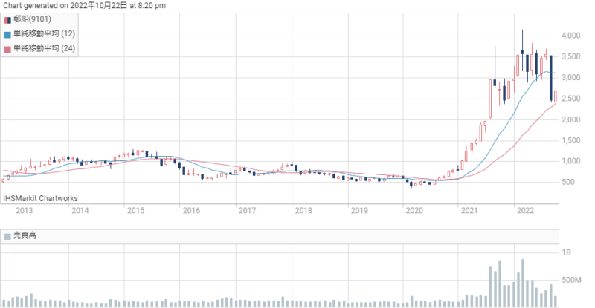Click the 2,500 price axis label
This screenshot has height=308, width=595.
pyautogui.click(x=571, y=99)
